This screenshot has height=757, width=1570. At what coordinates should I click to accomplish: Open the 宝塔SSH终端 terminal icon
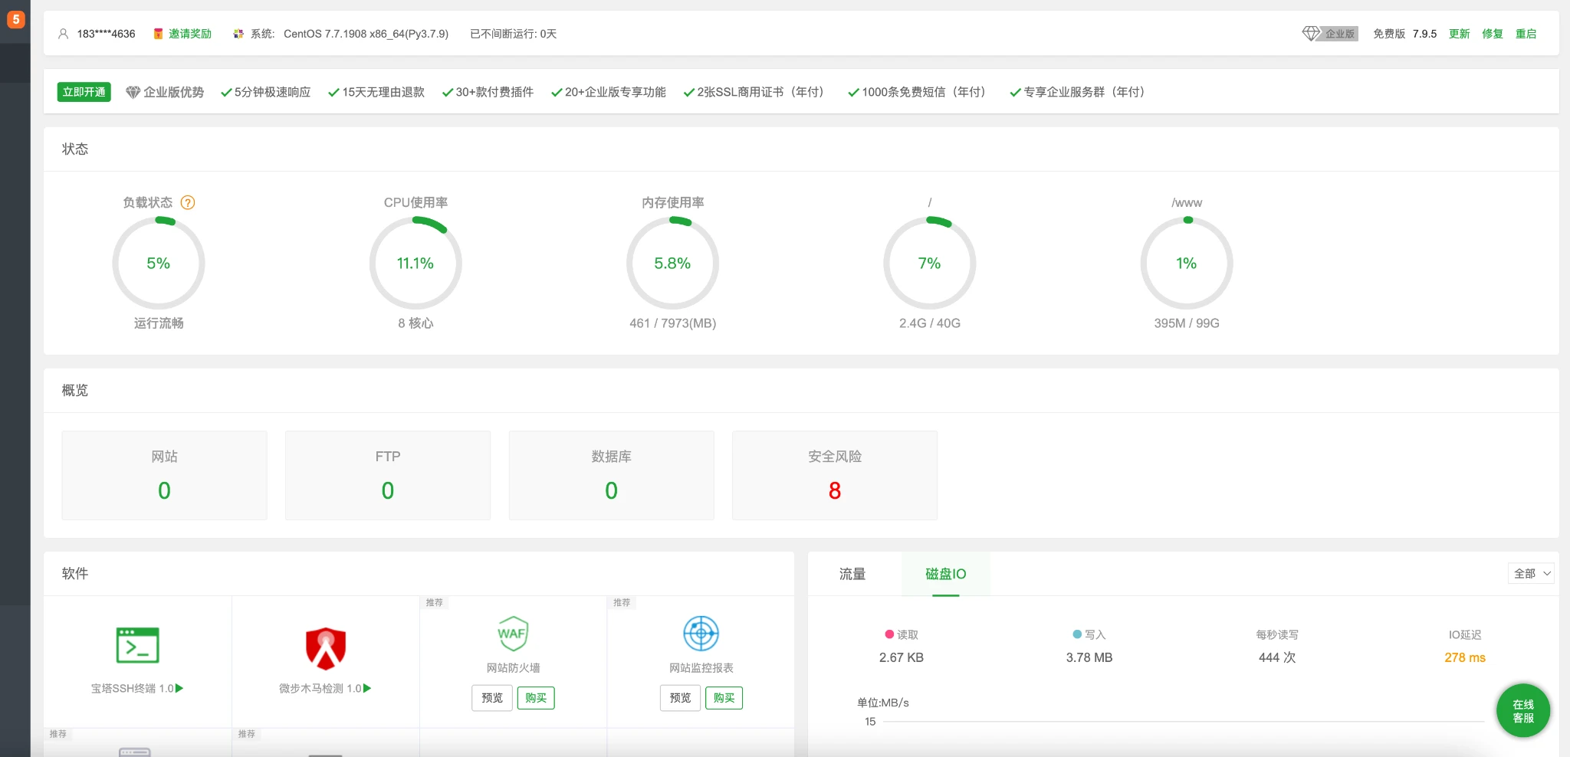137,645
